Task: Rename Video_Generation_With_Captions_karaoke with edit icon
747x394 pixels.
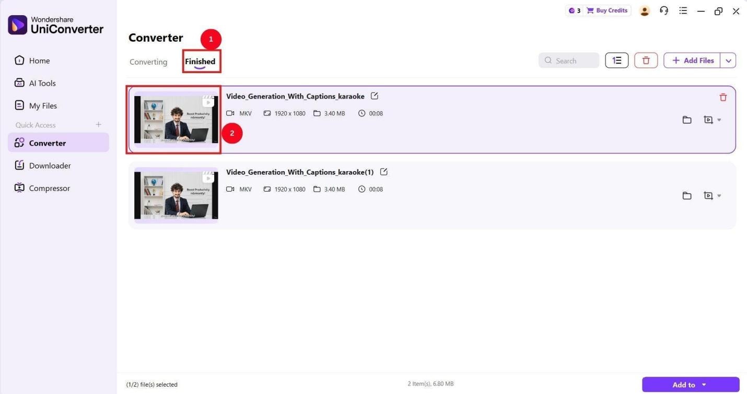Action: (374, 96)
